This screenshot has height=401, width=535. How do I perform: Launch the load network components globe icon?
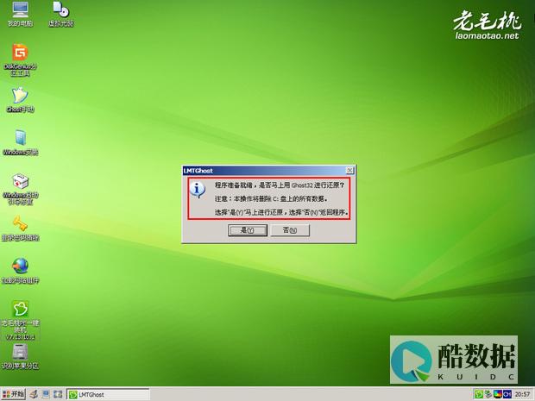pos(20,271)
